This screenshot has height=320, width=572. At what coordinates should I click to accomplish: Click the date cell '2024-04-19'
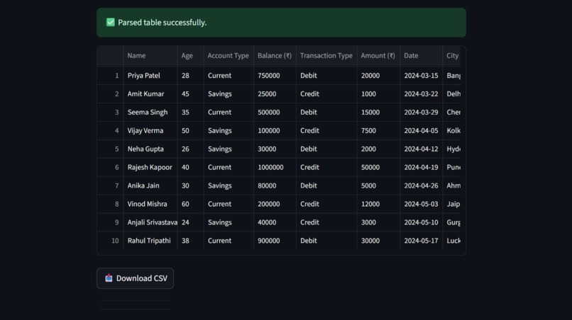[x=421, y=167]
